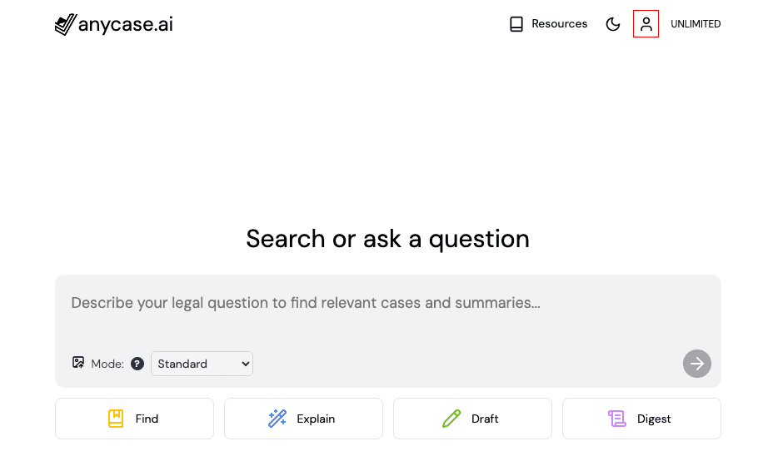773x466 pixels.
Task: Select the Draft button
Action: pyautogui.click(x=473, y=419)
